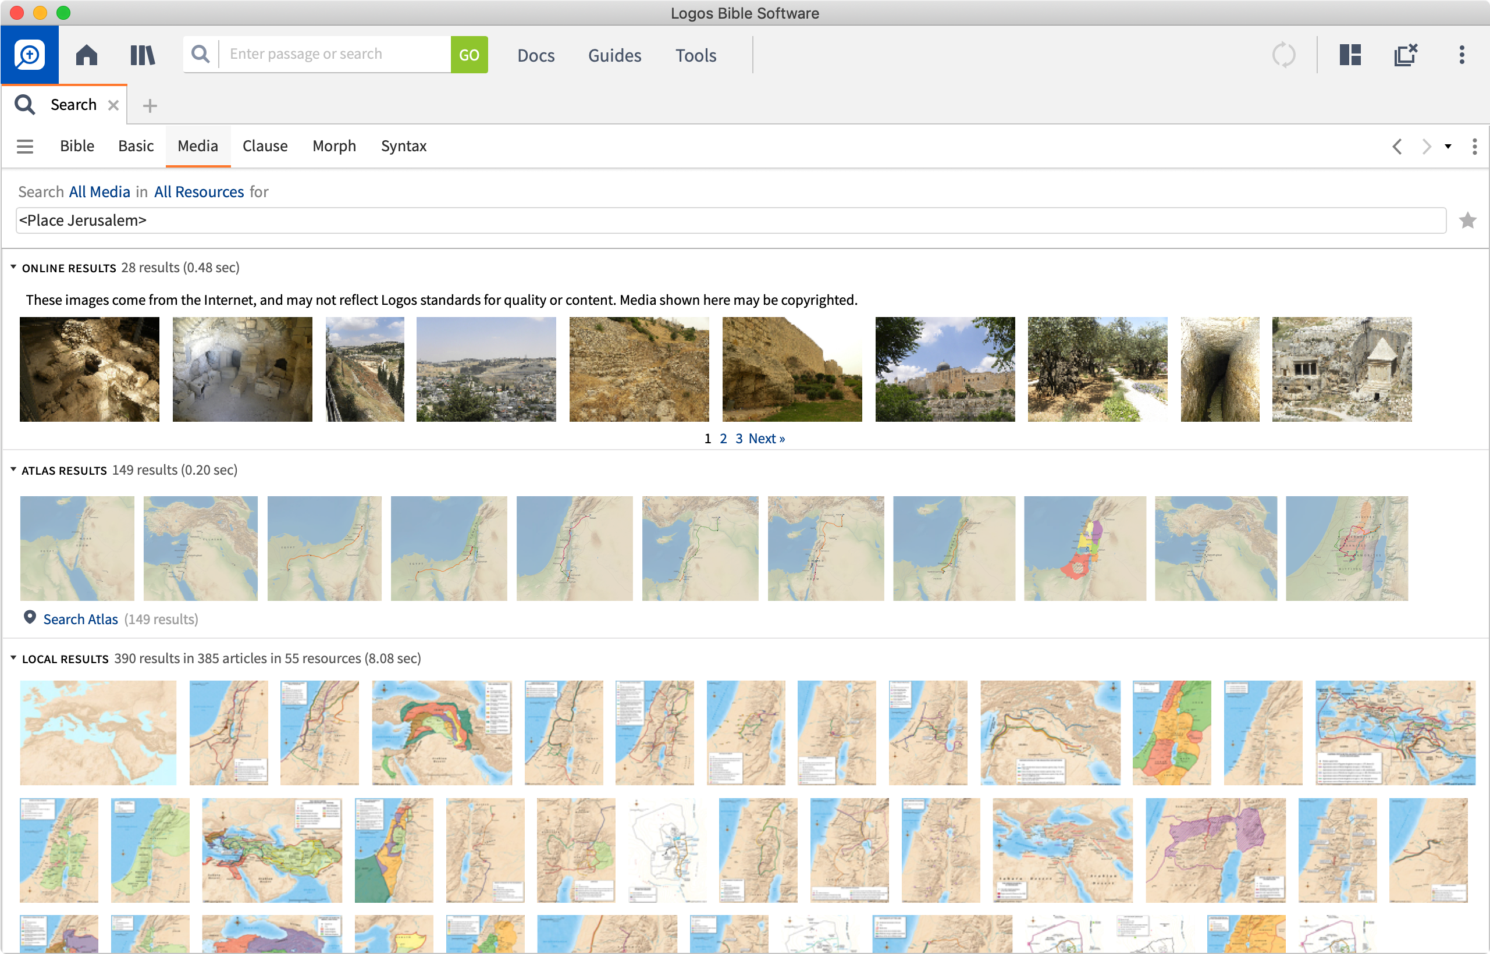The width and height of the screenshot is (1490, 954).
Task: Click the <Place Jerusalem> search query field
Action: [730, 220]
